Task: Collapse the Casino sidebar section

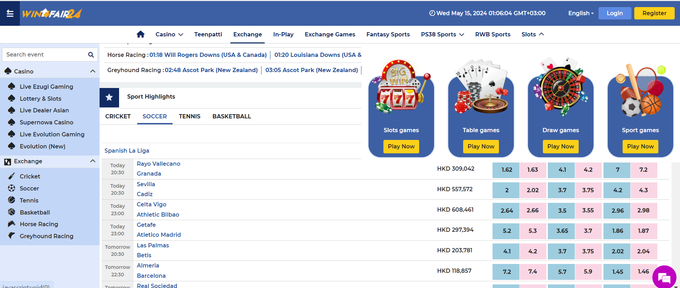Action: pos(93,71)
